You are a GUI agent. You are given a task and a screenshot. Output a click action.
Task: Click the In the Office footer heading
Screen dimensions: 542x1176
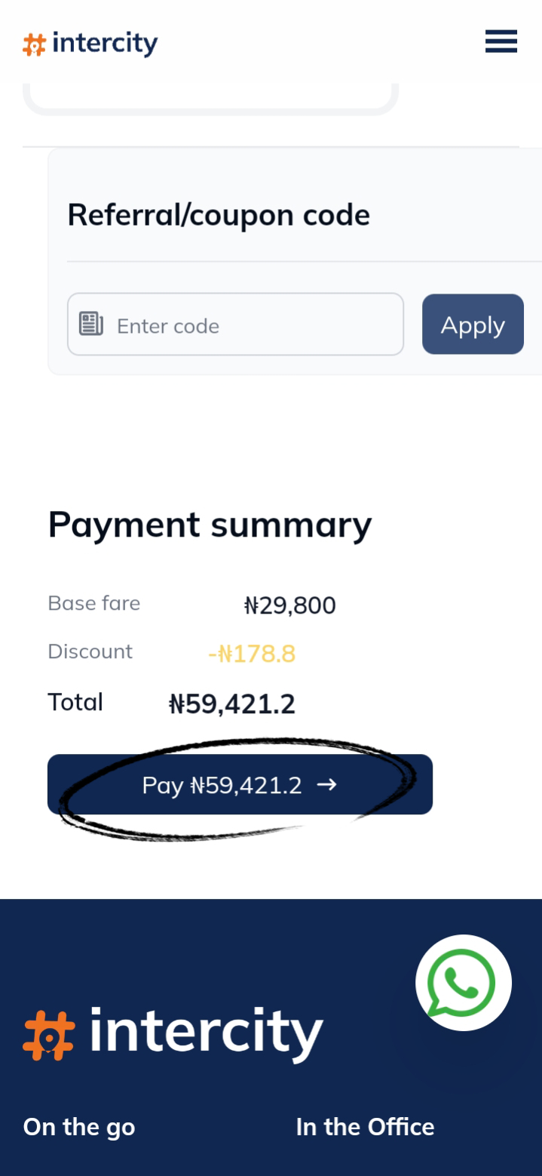tap(365, 1127)
